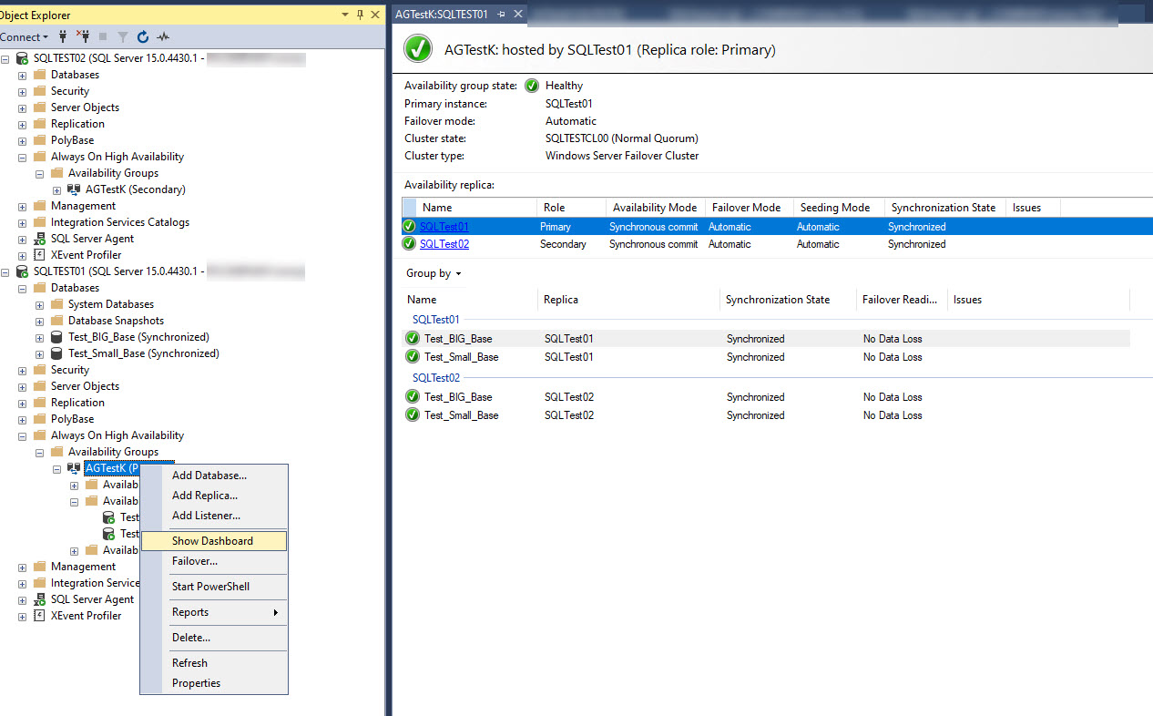Screen dimensions: 1153x716
Task: Expand AGTestK (Secondary) node
Action: coord(57,189)
